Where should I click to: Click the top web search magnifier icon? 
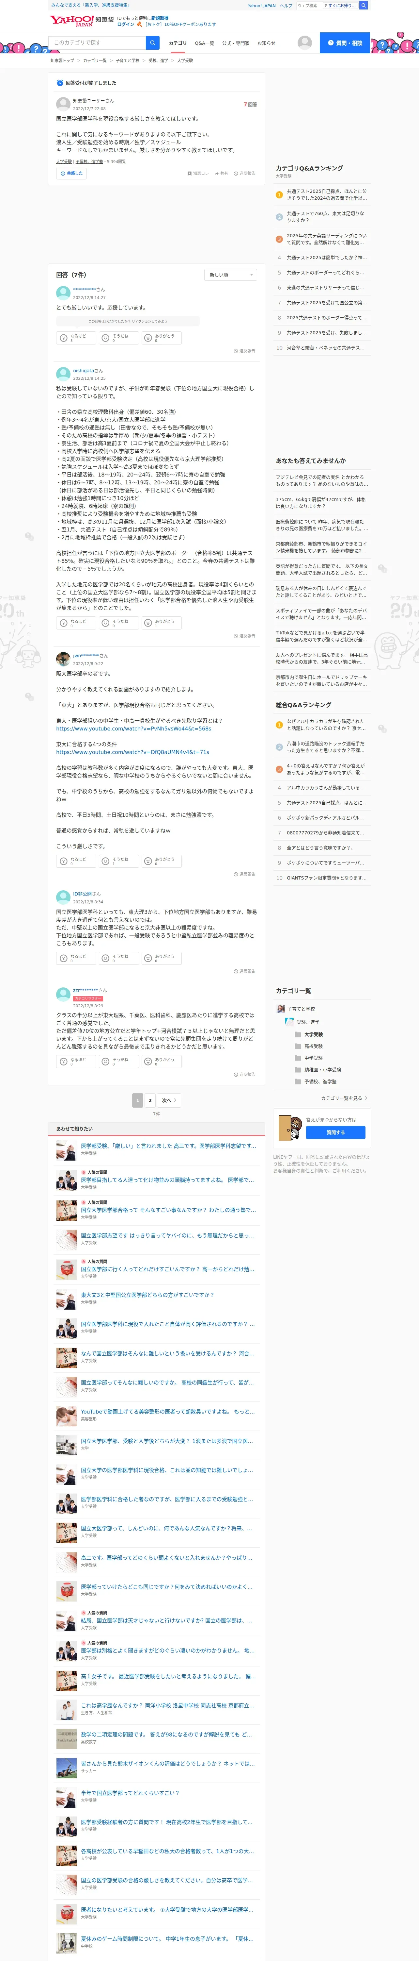tap(364, 5)
